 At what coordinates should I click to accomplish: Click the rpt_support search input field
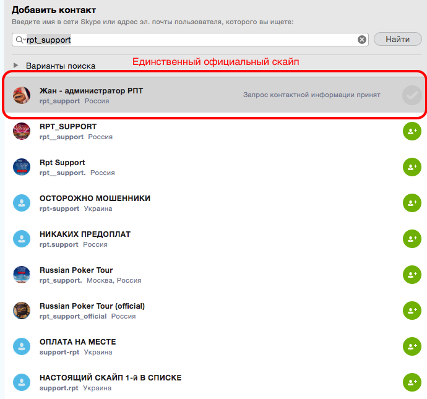190,40
